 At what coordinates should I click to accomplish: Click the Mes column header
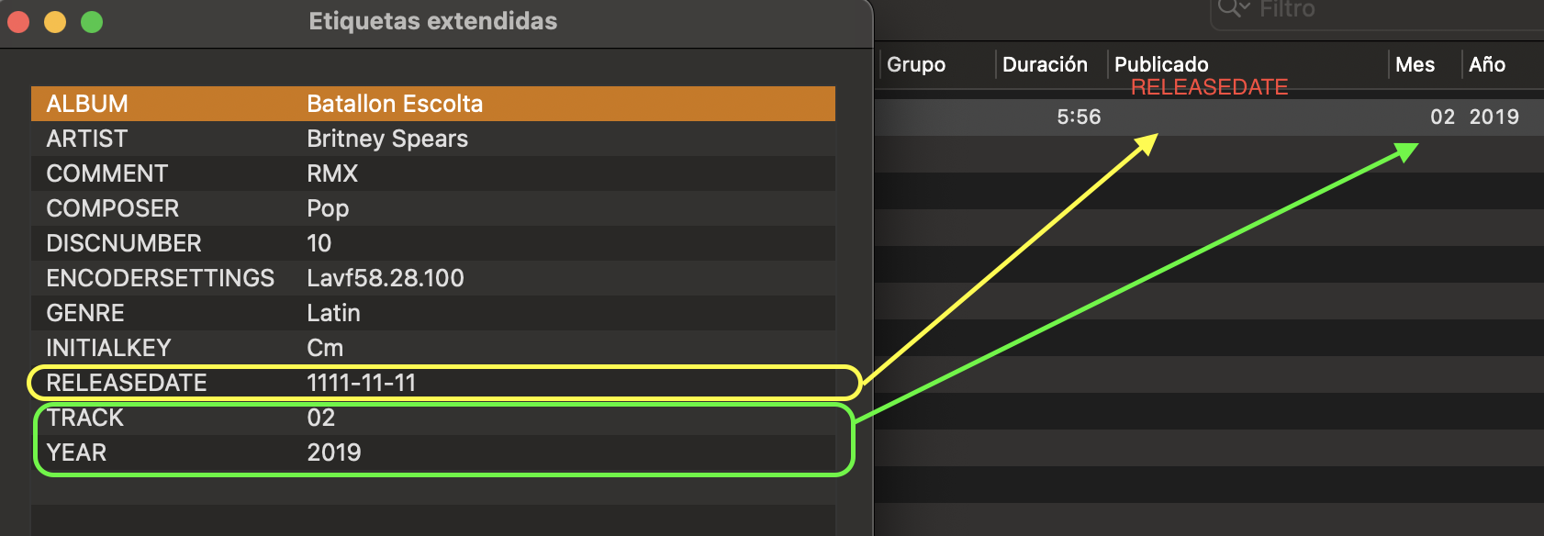click(1415, 64)
